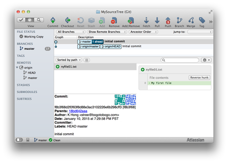
Task: Toggle the sidebar visibility button in status bar
Action: click(x=19, y=140)
